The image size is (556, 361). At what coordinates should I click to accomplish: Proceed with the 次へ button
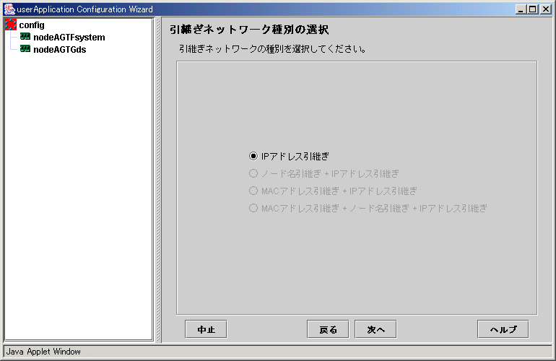(375, 329)
